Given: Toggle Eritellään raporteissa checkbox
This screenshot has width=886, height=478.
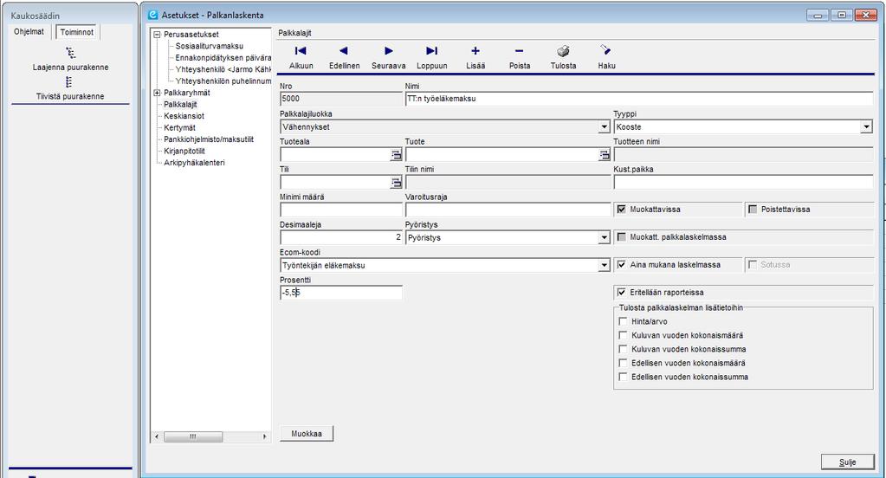Looking at the screenshot, I should [622, 293].
